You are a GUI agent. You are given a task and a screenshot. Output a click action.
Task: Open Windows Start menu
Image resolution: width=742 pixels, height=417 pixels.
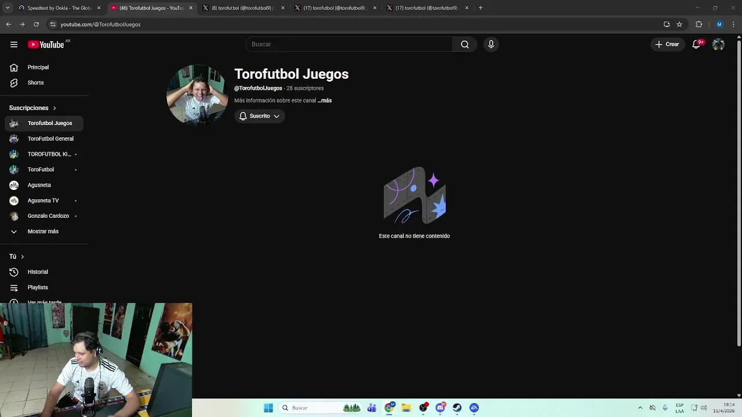pos(268,408)
